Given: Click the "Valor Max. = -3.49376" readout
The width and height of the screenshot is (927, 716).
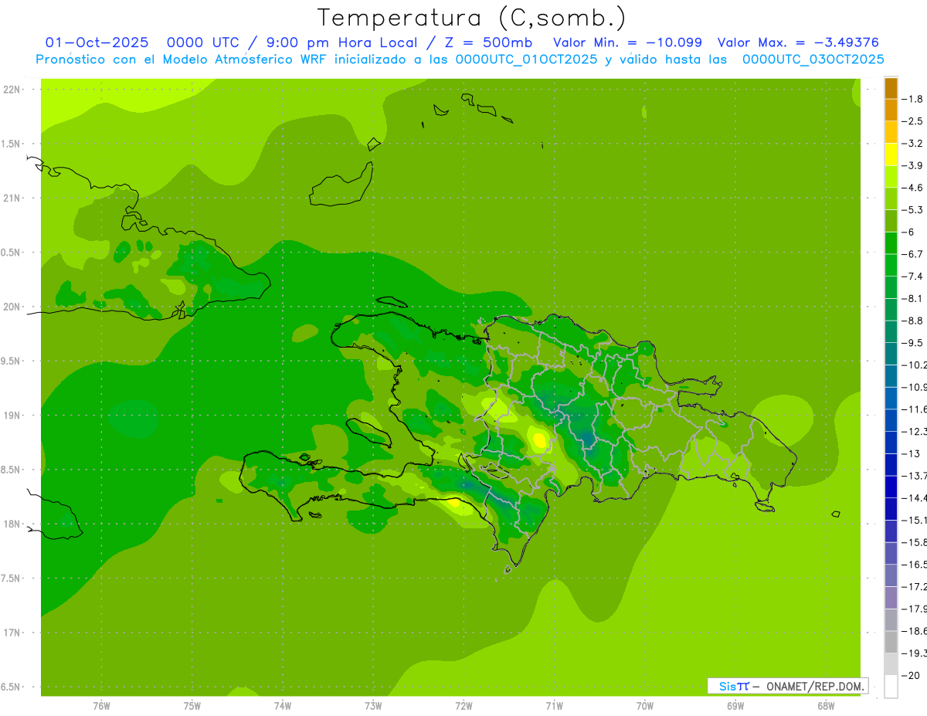Looking at the screenshot, I should [798, 42].
